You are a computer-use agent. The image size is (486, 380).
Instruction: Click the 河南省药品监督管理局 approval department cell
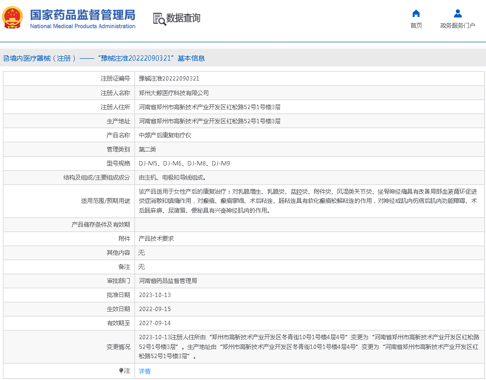tap(168, 281)
